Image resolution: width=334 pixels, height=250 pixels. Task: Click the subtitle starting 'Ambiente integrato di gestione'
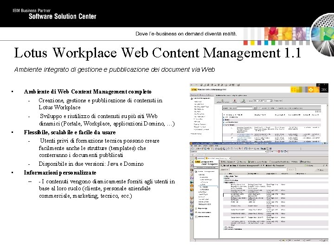tap(115, 69)
